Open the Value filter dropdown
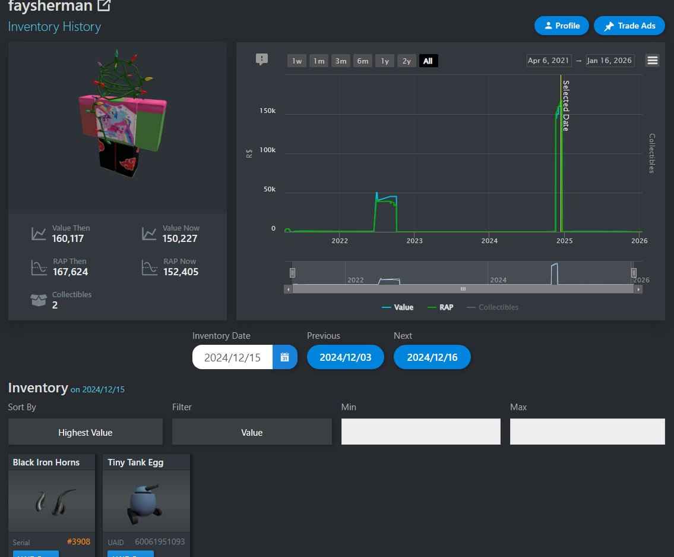674x557 pixels. (x=252, y=432)
